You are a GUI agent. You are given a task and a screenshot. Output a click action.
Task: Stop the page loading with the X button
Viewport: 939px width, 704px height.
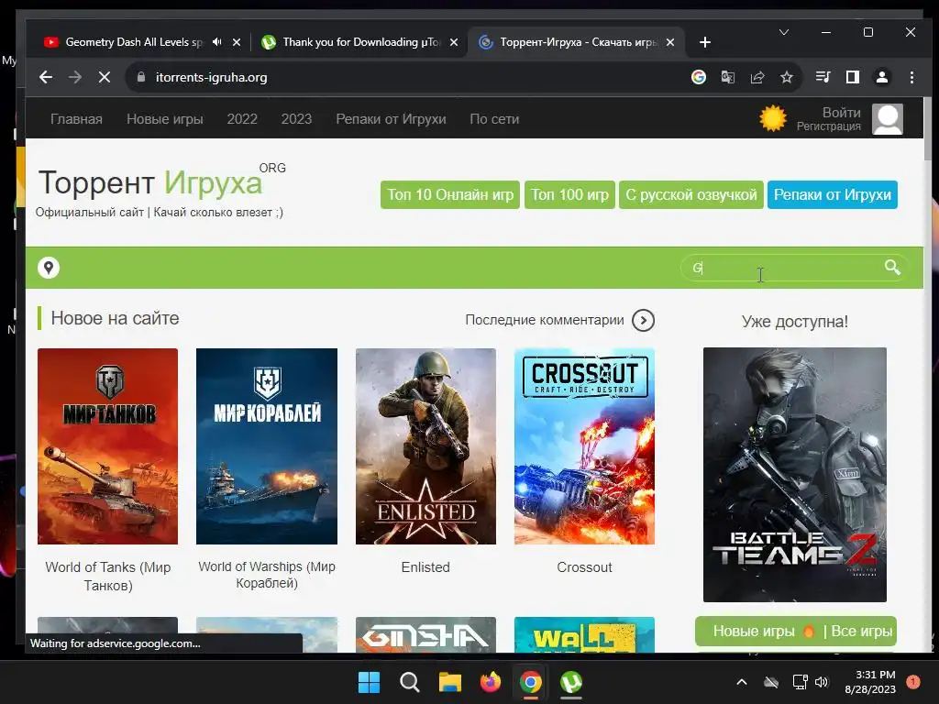(105, 77)
